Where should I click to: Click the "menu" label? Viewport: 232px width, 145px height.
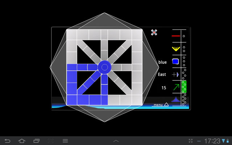coord(158,105)
